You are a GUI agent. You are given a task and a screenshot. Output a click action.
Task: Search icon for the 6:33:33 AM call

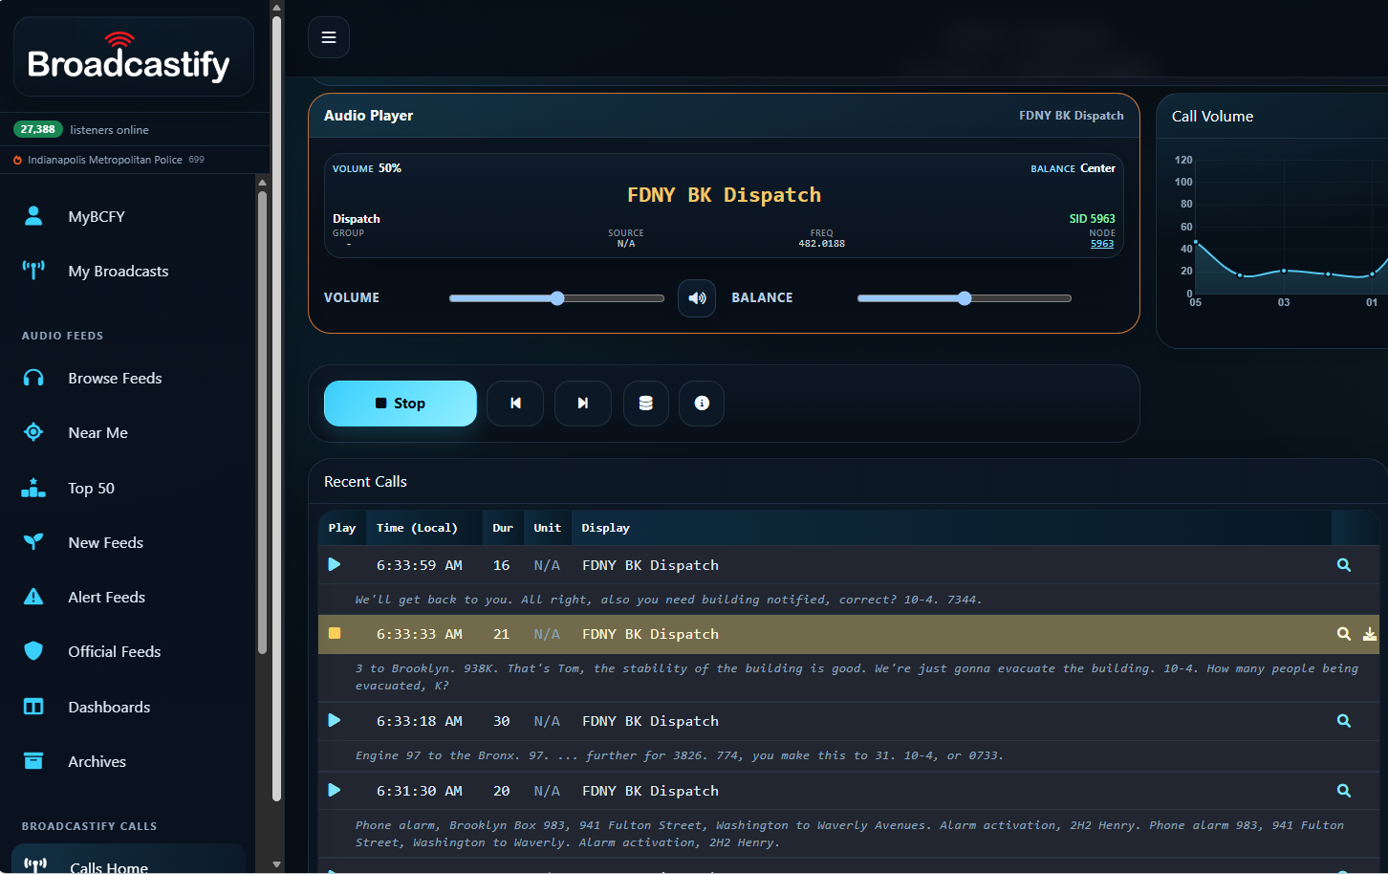coord(1344,634)
